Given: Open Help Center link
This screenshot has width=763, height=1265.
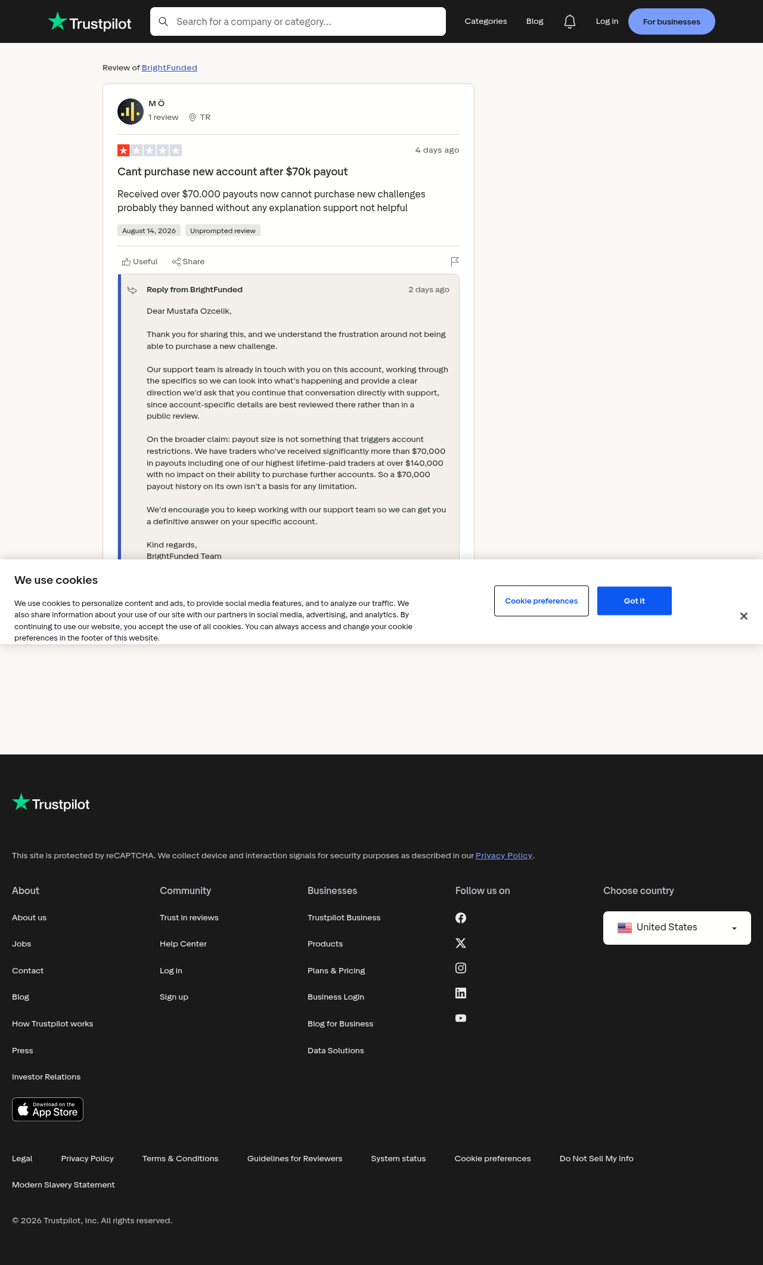Looking at the screenshot, I should (x=183, y=944).
